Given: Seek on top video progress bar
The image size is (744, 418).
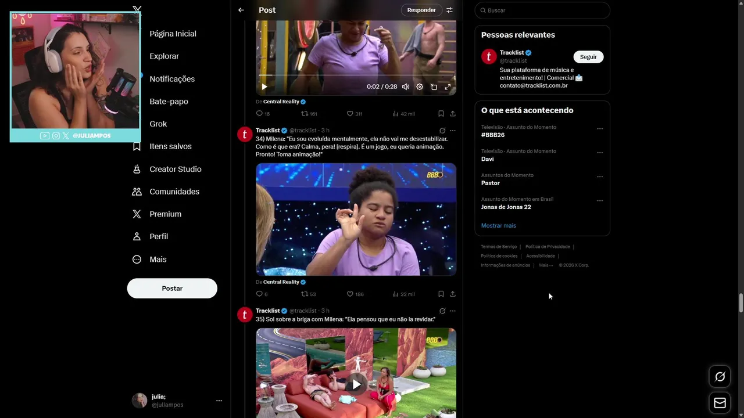Looking at the screenshot, I should click(x=356, y=75).
